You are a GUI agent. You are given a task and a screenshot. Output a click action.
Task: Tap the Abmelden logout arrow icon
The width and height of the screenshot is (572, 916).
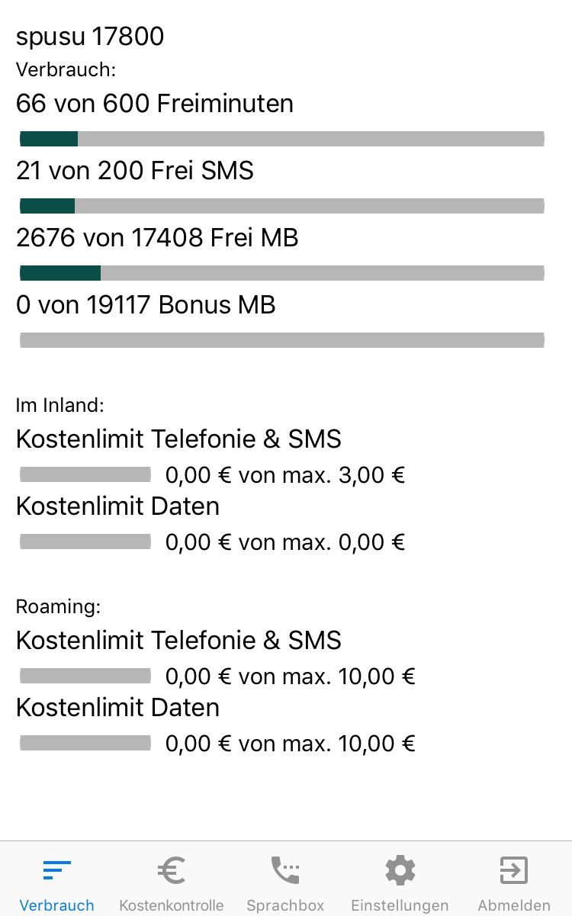(x=513, y=870)
